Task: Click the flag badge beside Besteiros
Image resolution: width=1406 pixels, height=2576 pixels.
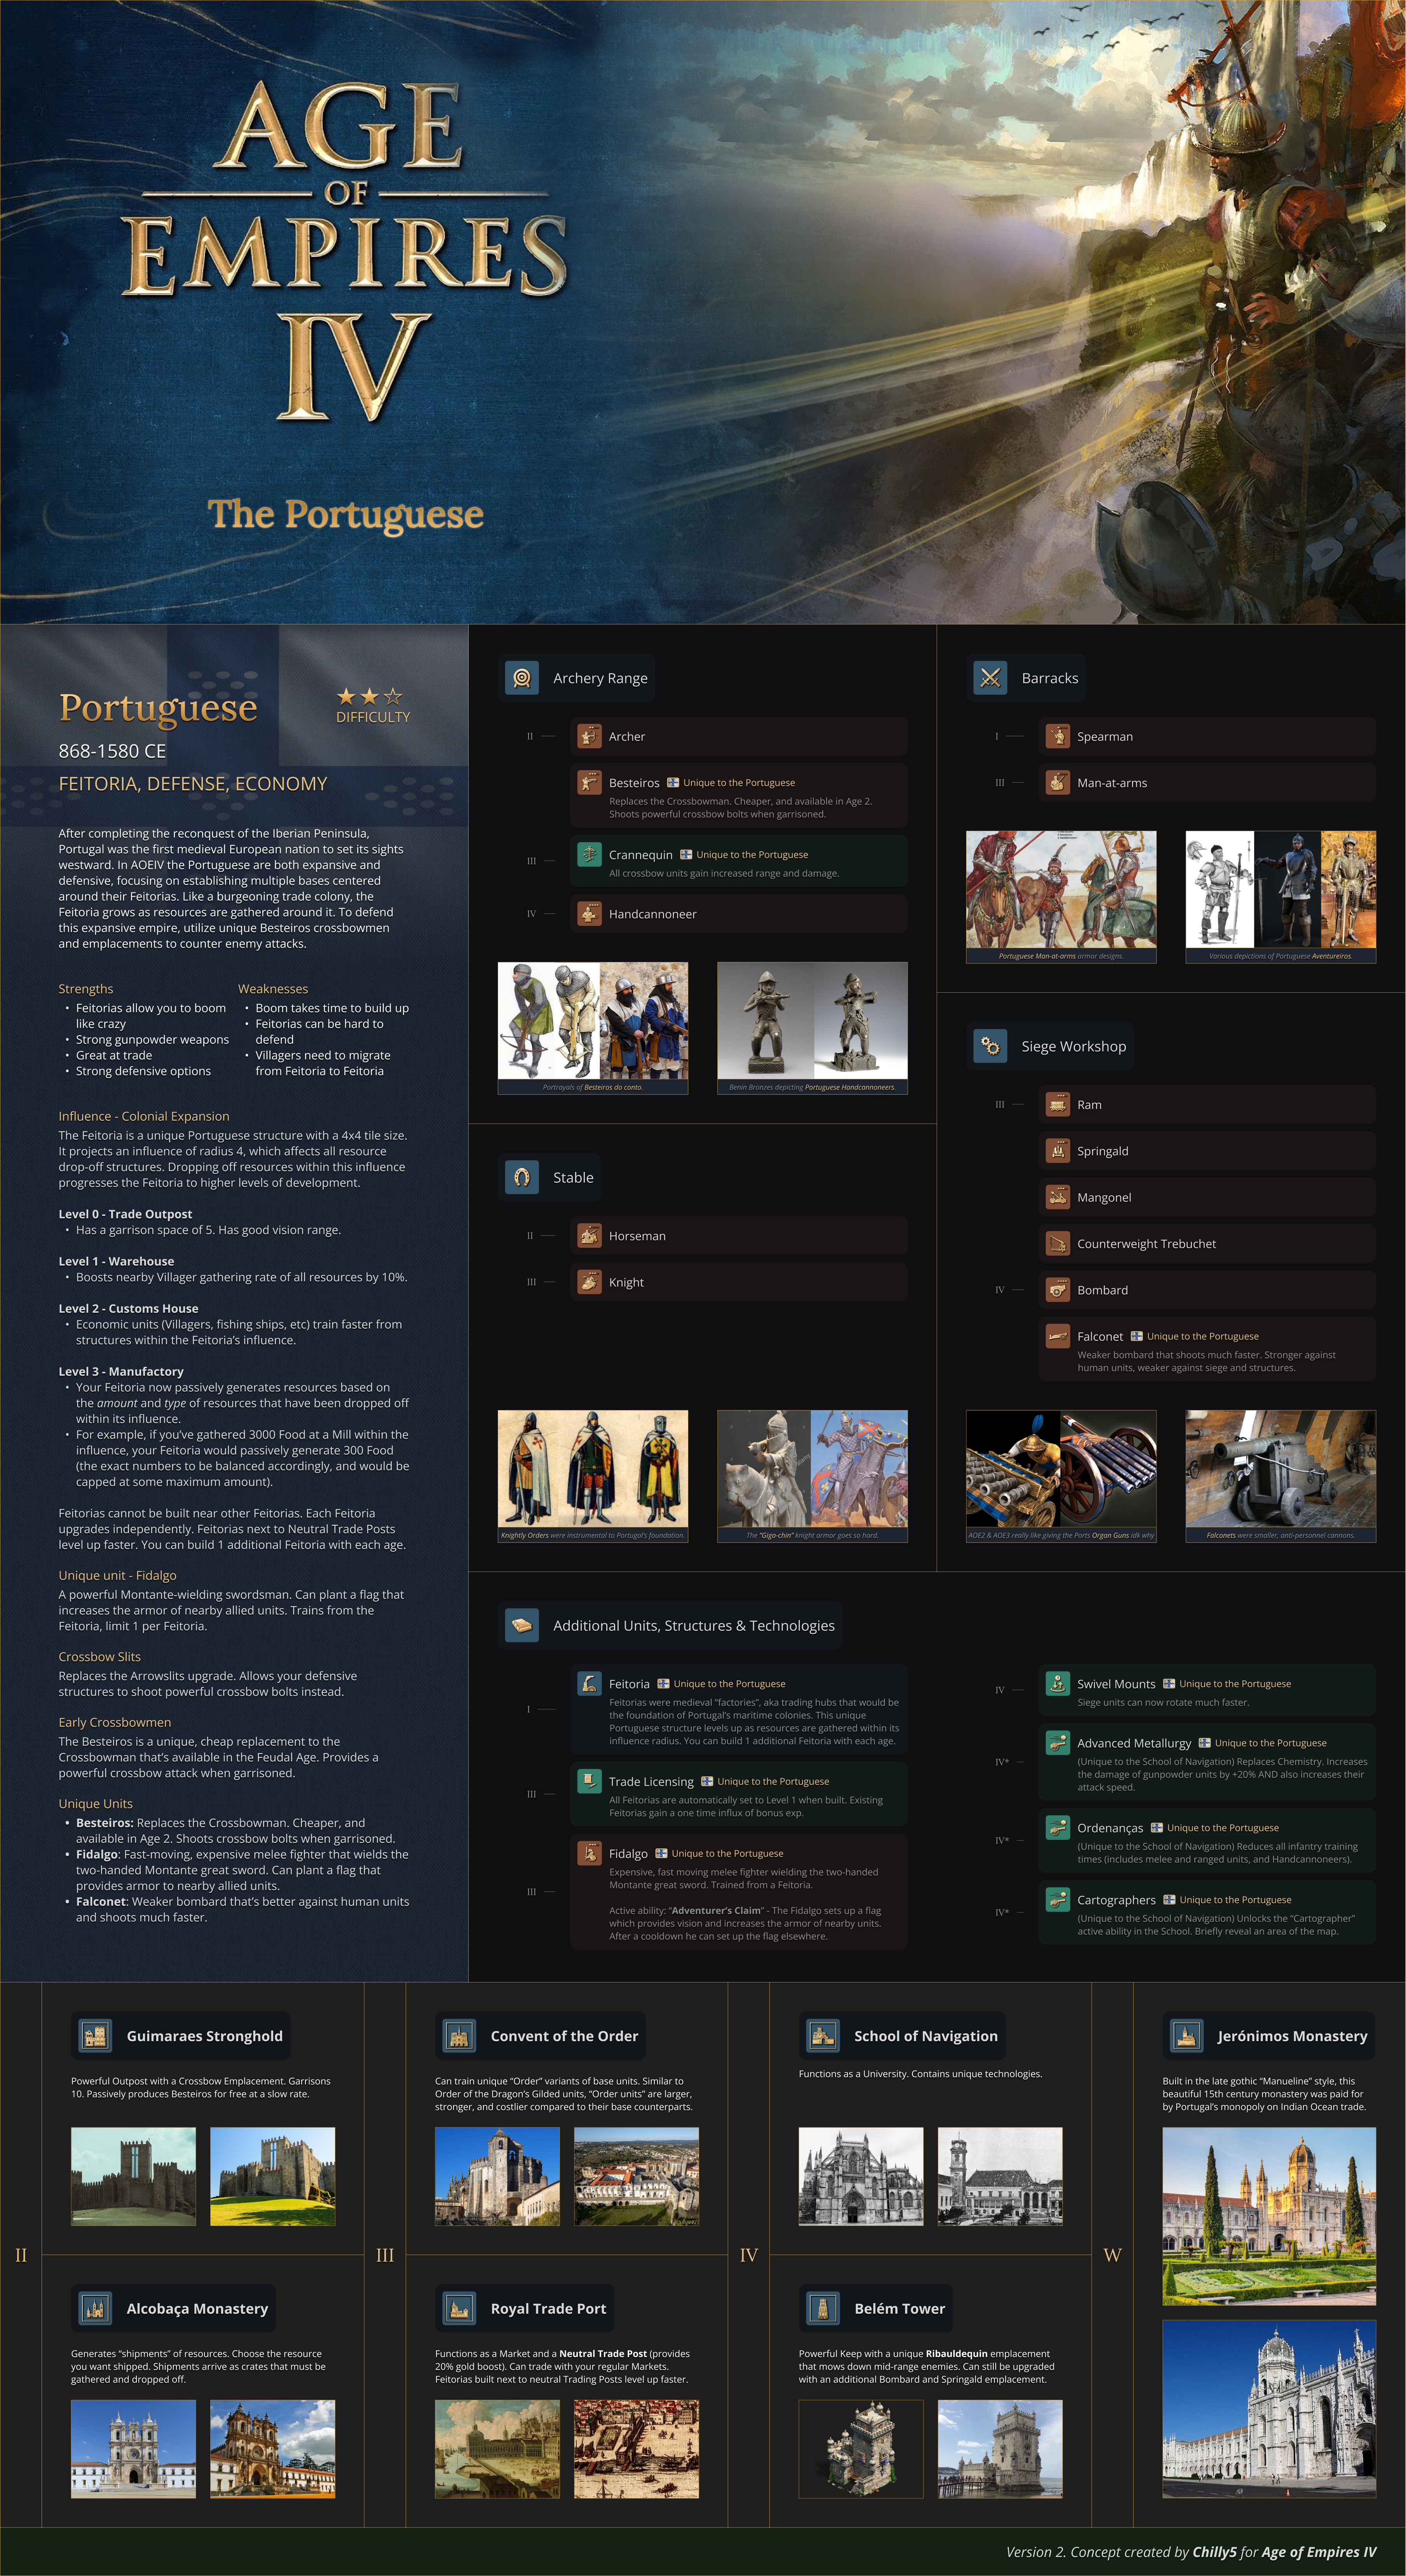Action: click(673, 782)
